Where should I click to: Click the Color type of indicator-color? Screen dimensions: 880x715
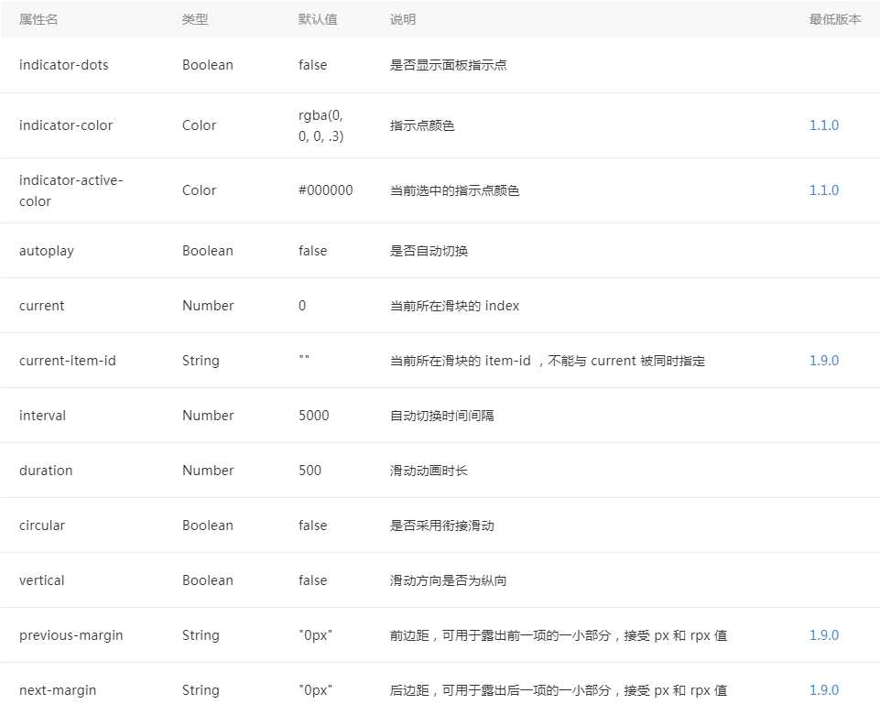coord(199,125)
